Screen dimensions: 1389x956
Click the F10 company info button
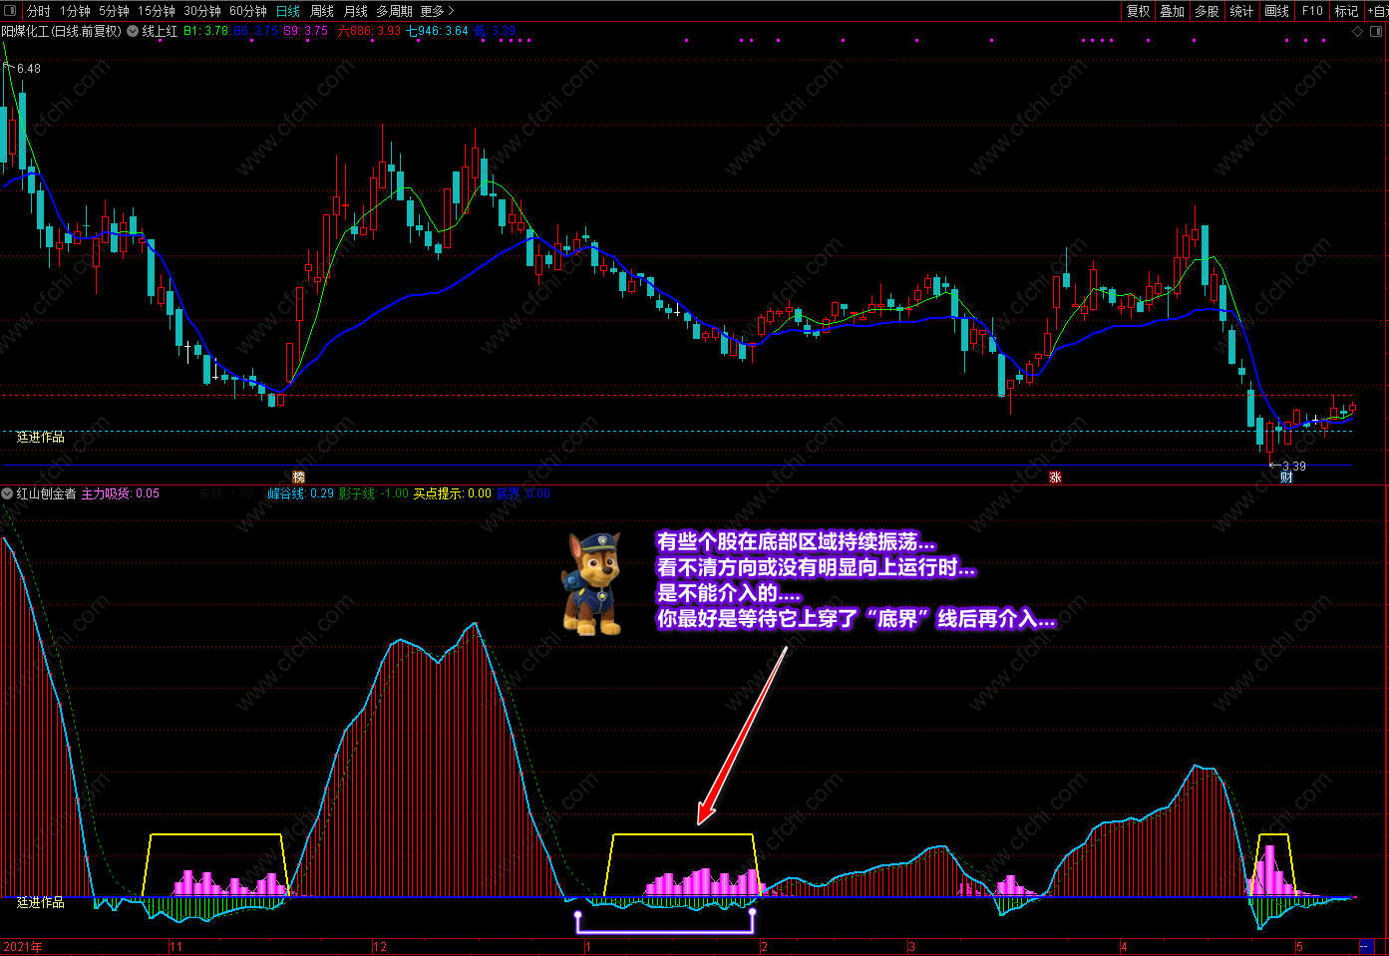click(x=1312, y=11)
